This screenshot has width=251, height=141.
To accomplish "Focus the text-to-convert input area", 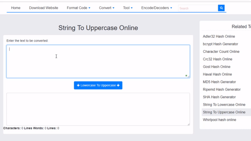I will pyautogui.click(x=98, y=61).
